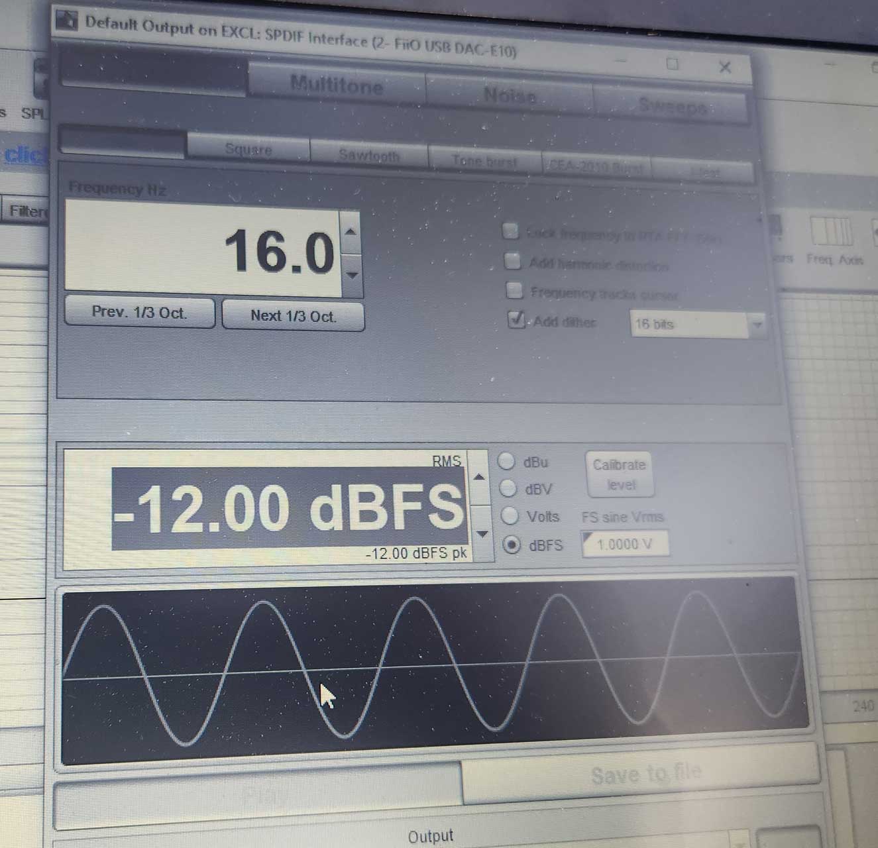This screenshot has width=878, height=848.
Task: Select the dBu radio button
Action: (506, 460)
